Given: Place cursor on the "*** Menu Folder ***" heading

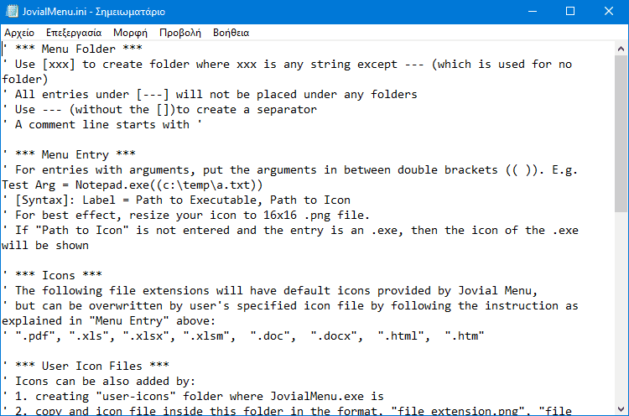Looking at the screenshot, I should point(79,49).
